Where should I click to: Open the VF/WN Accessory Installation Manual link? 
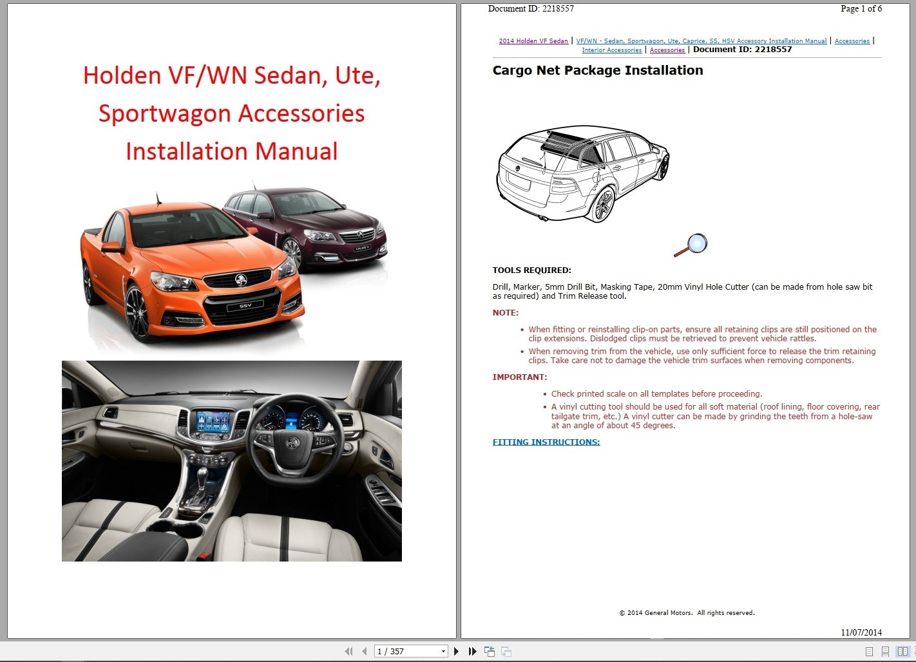(701, 41)
